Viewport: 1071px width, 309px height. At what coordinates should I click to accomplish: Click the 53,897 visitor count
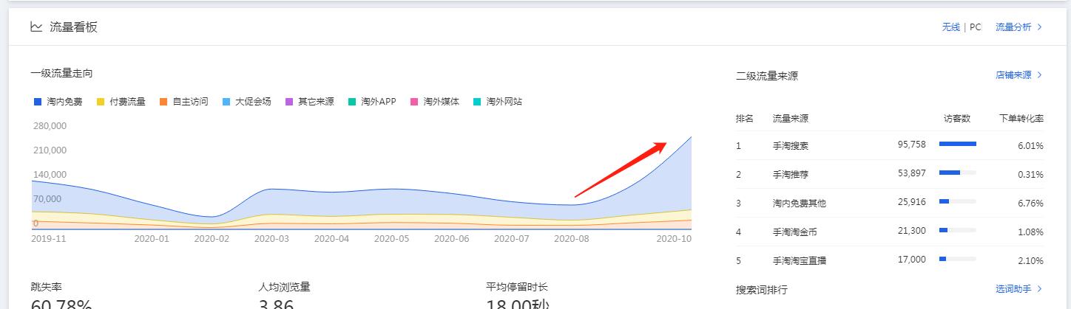pos(912,173)
